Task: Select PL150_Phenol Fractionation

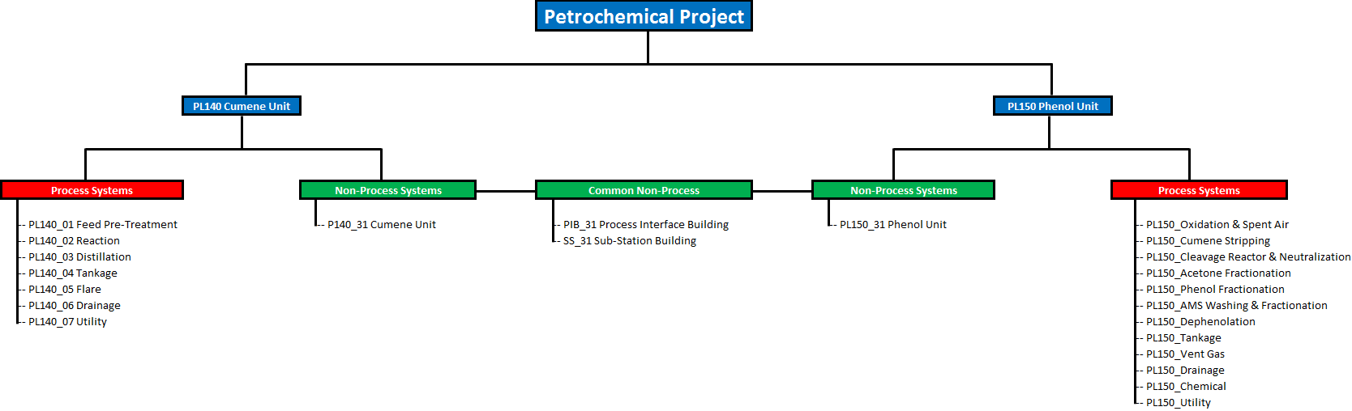Action: 1215,290
